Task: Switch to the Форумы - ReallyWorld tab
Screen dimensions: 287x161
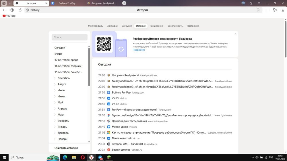Action: 103,3
